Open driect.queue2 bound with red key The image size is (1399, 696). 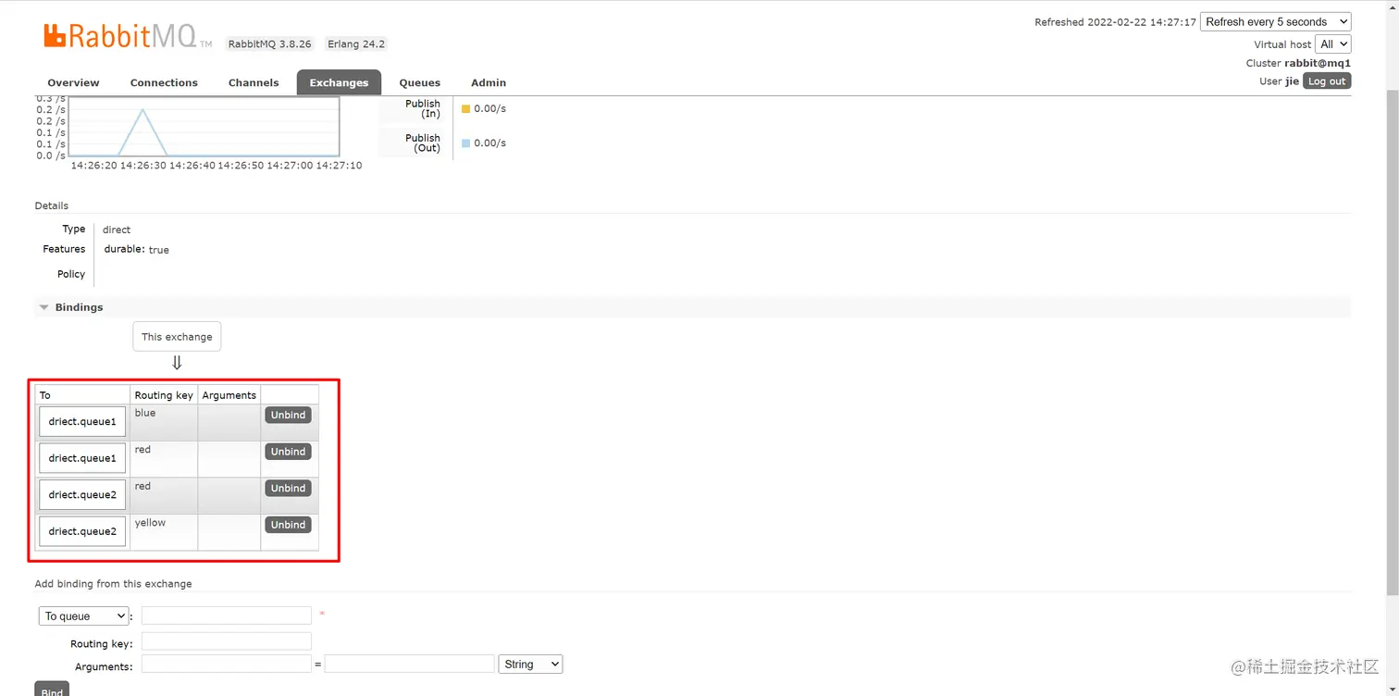point(82,494)
